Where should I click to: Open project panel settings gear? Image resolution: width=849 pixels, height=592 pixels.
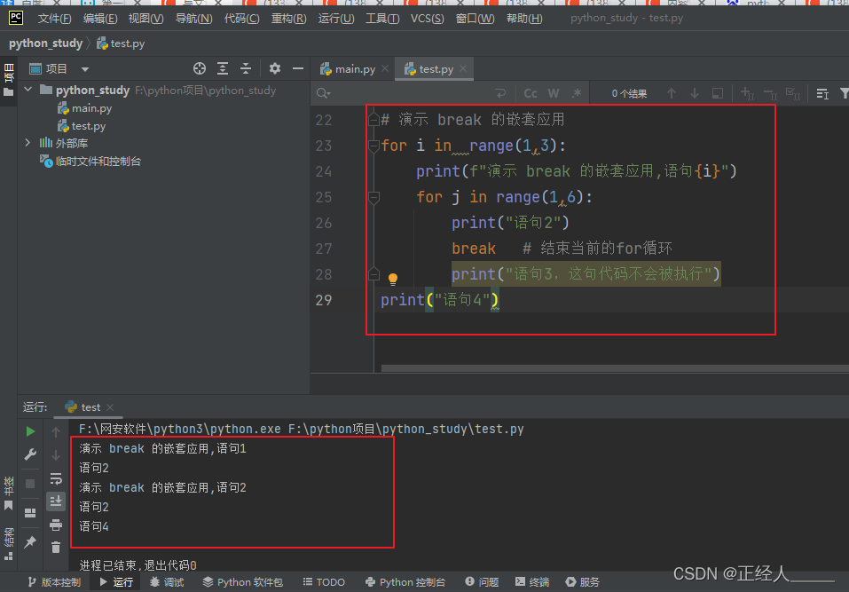(x=275, y=68)
